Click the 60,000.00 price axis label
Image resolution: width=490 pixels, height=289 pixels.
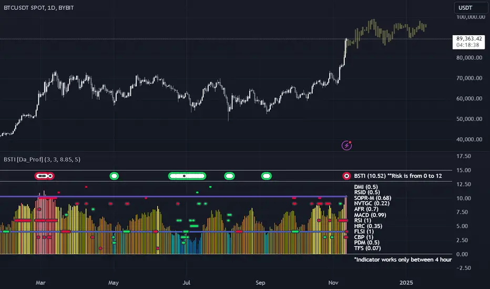point(469,98)
